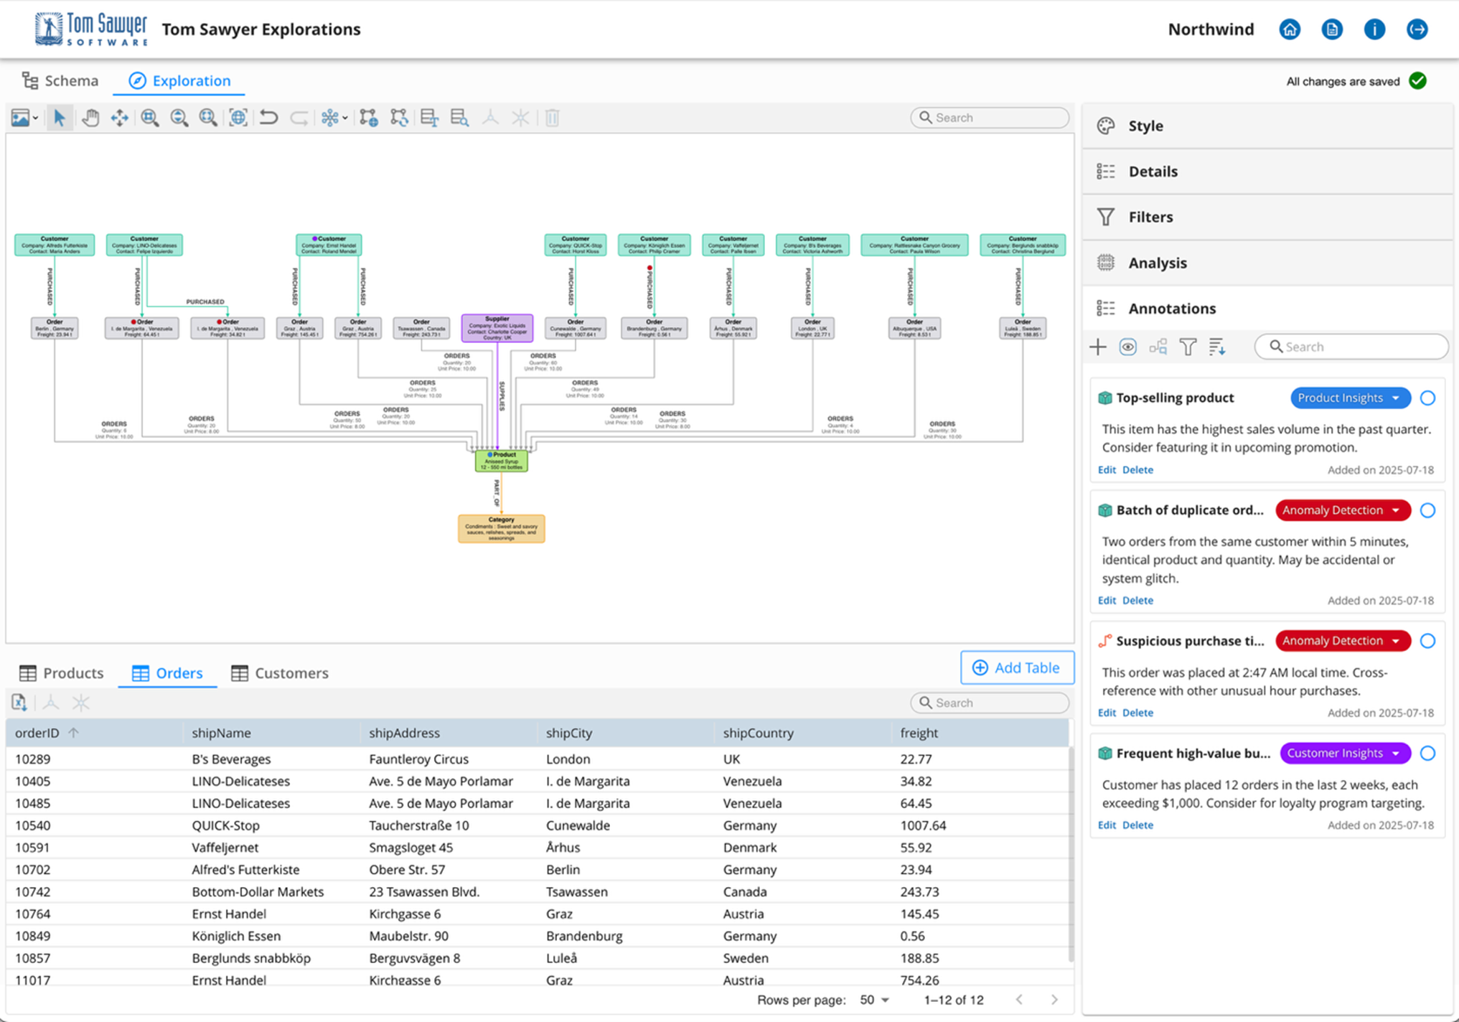Expand the Filters panel
The width and height of the screenshot is (1459, 1022).
tap(1267, 217)
